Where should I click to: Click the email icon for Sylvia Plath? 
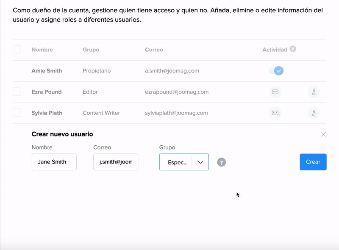(x=275, y=113)
